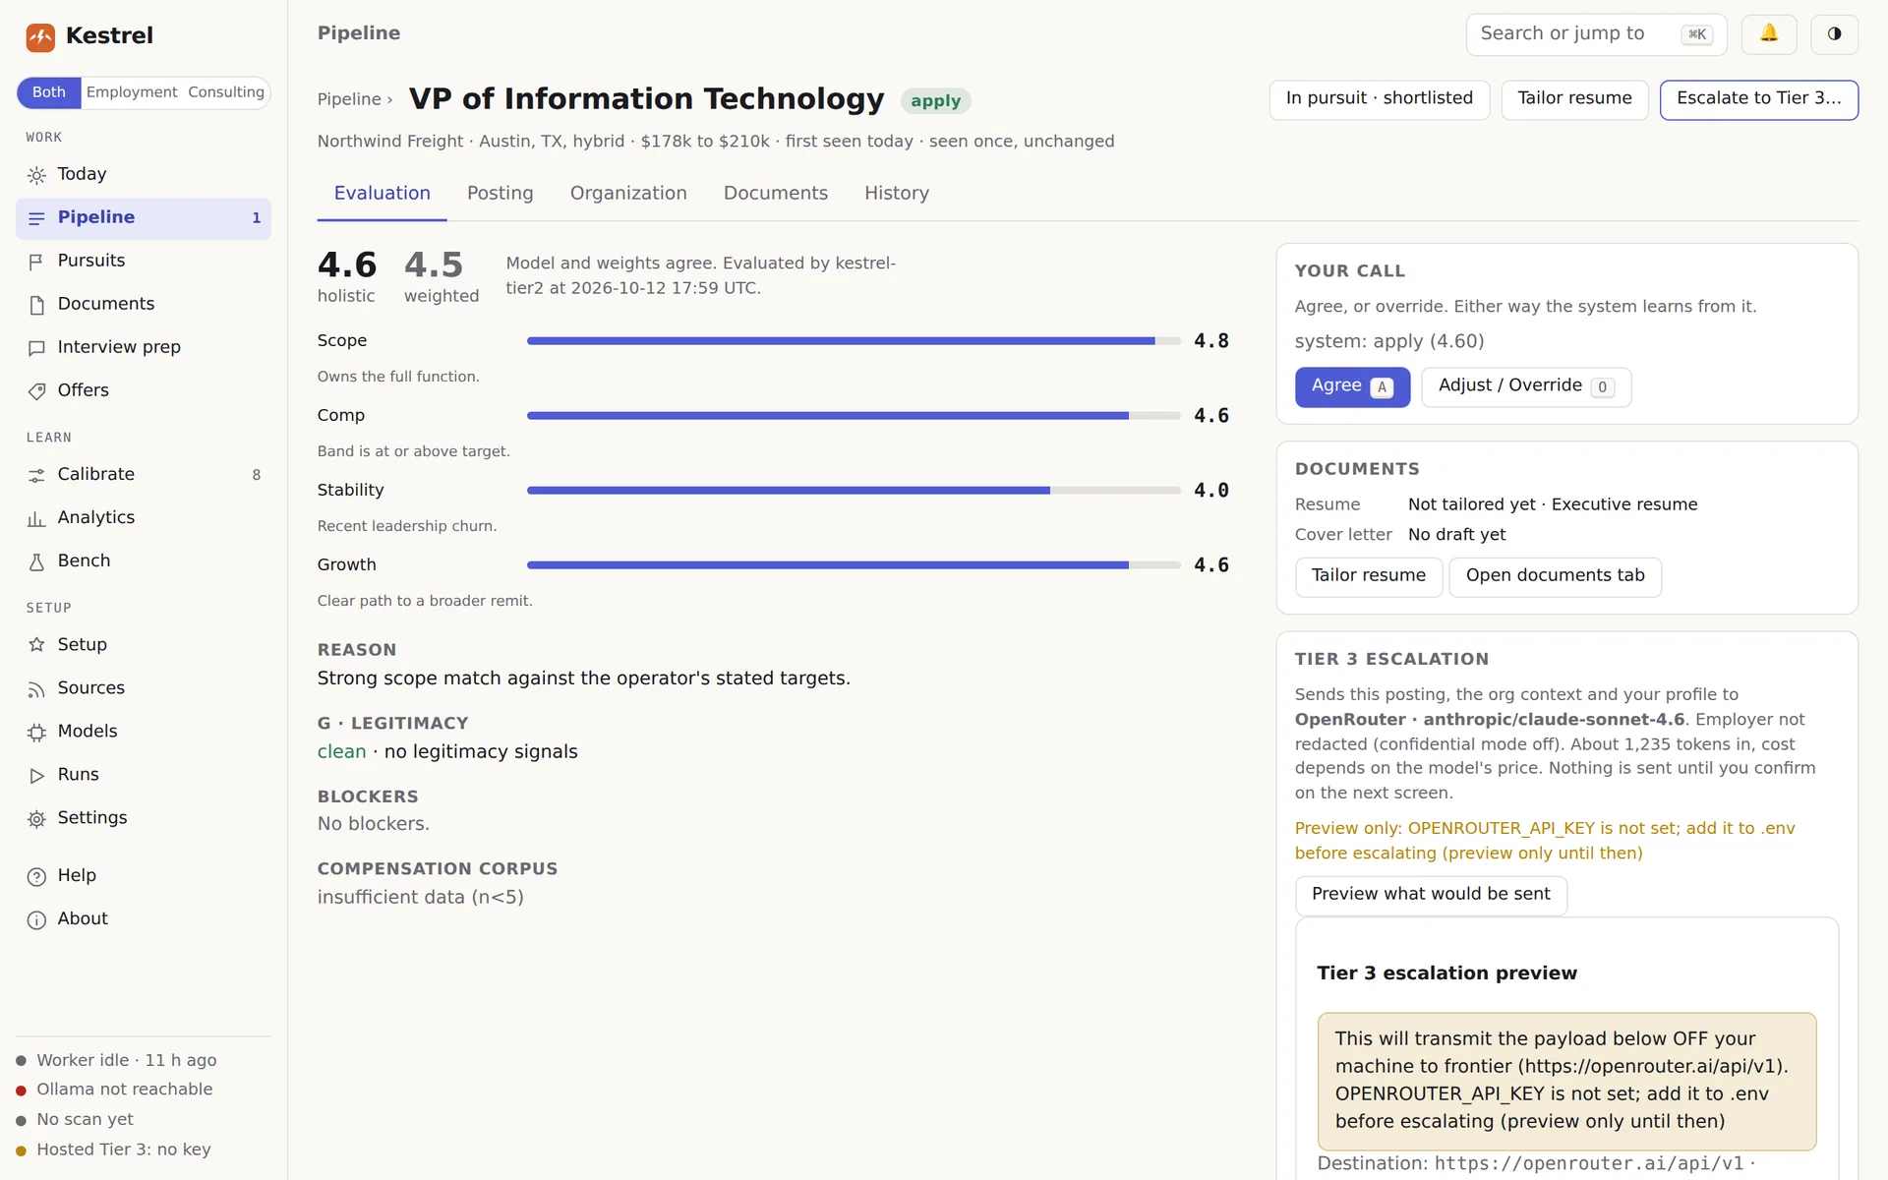The width and height of the screenshot is (1888, 1180).
Task: Open the Models chip icon
Action: 36,733
